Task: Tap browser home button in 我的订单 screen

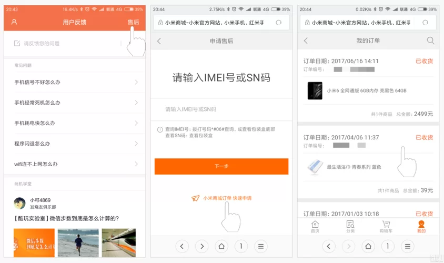Action: pyautogui.click(x=368, y=246)
